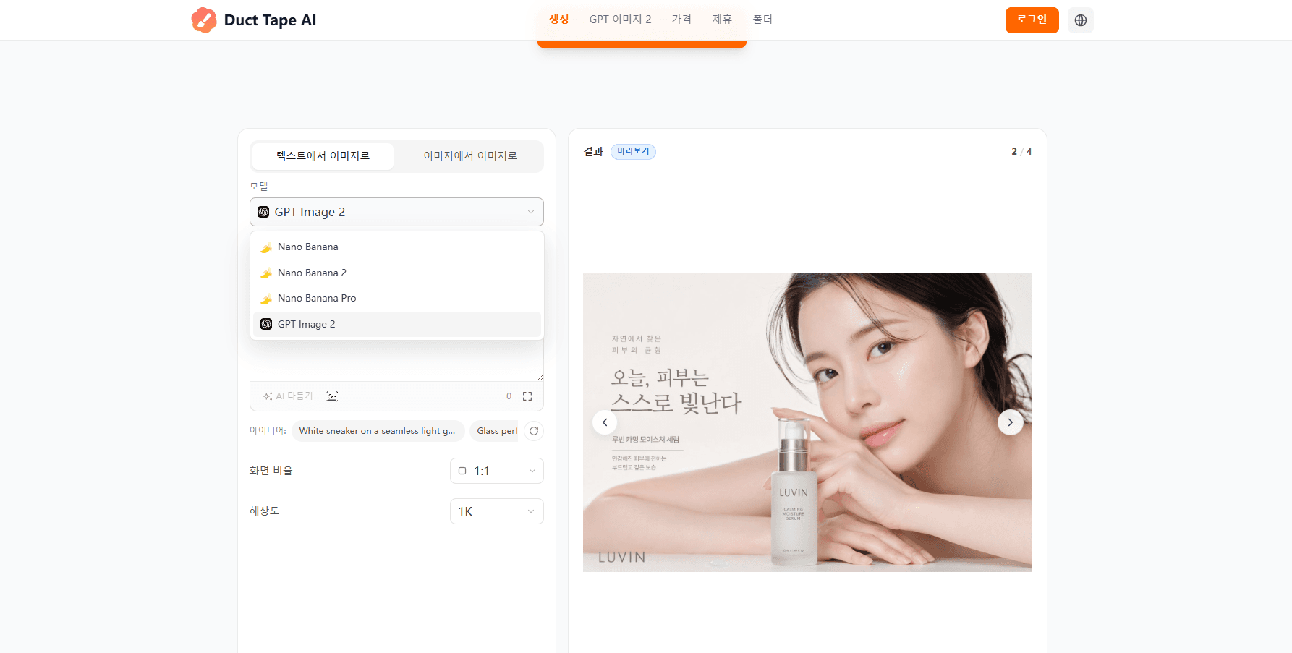Image resolution: width=1292 pixels, height=653 pixels.
Task: Choose Nano Banana from the model list
Action: click(396, 247)
